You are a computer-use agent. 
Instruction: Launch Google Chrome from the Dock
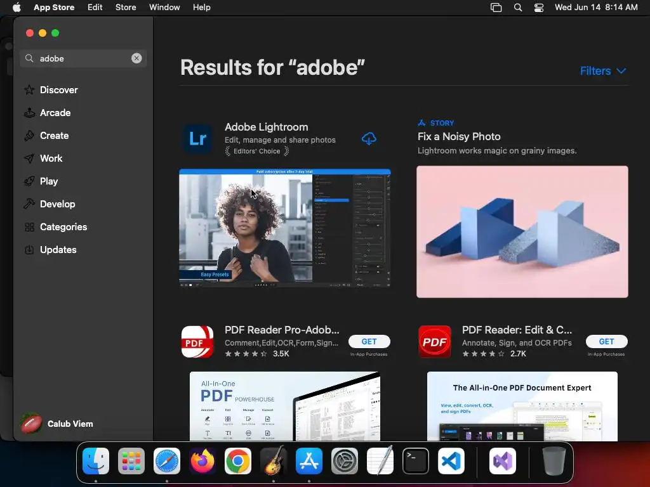point(238,461)
